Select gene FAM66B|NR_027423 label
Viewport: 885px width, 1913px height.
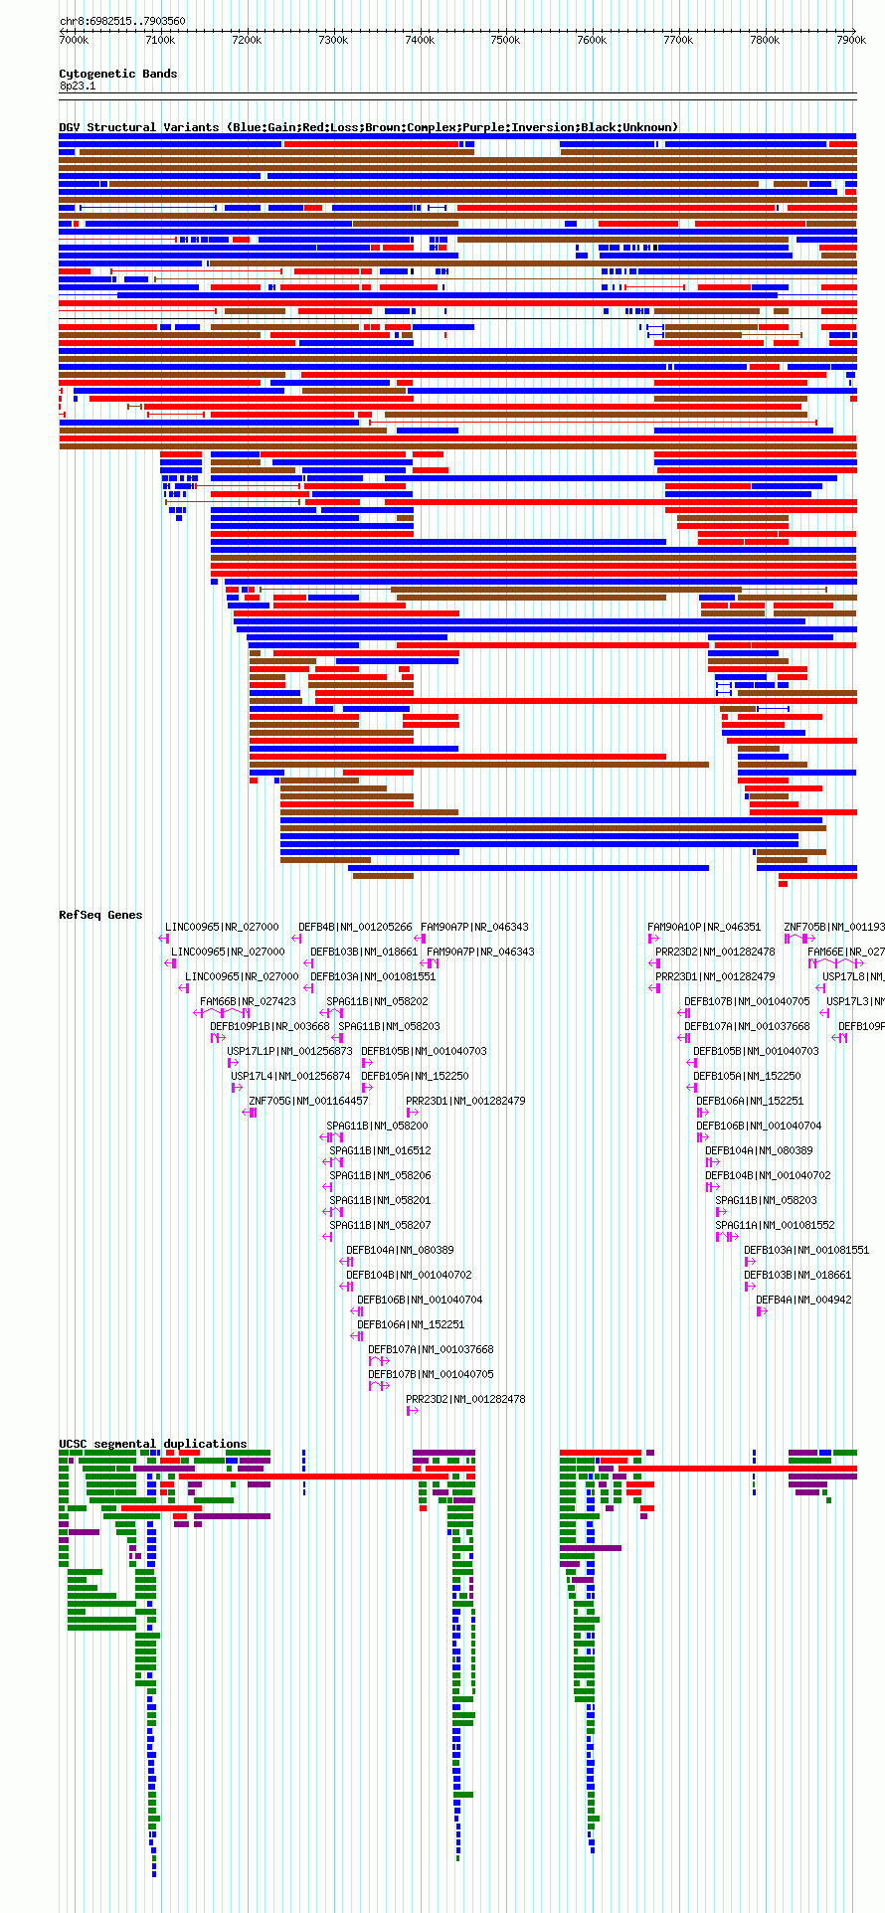tap(248, 1001)
